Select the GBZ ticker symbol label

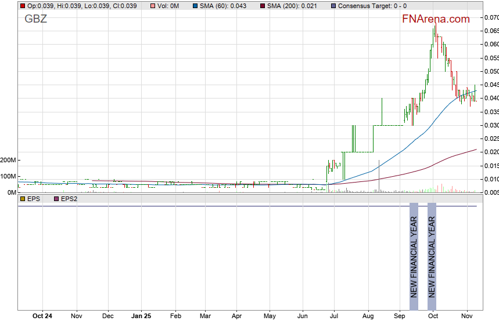[35, 19]
